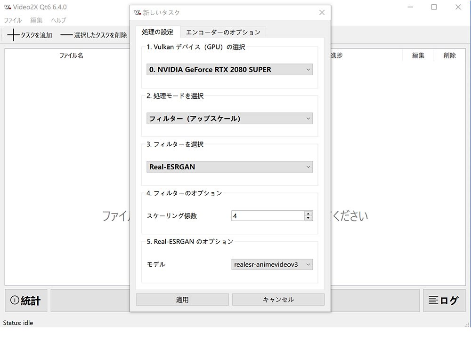Click the タスクを追加 plus icon
The width and height of the screenshot is (471, 341).
pyautogui.click(x=13, y=34)
